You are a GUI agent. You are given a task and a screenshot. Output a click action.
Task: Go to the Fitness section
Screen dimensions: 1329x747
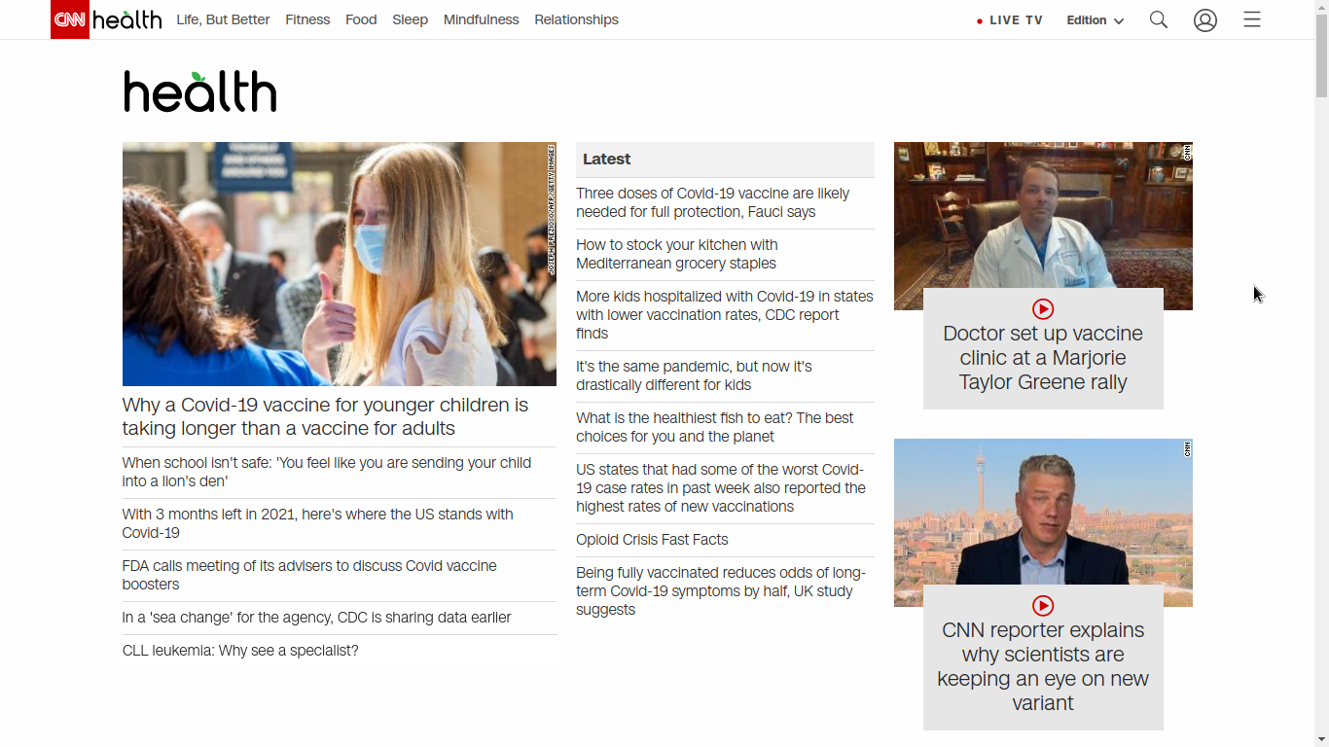tap(307, 19)
